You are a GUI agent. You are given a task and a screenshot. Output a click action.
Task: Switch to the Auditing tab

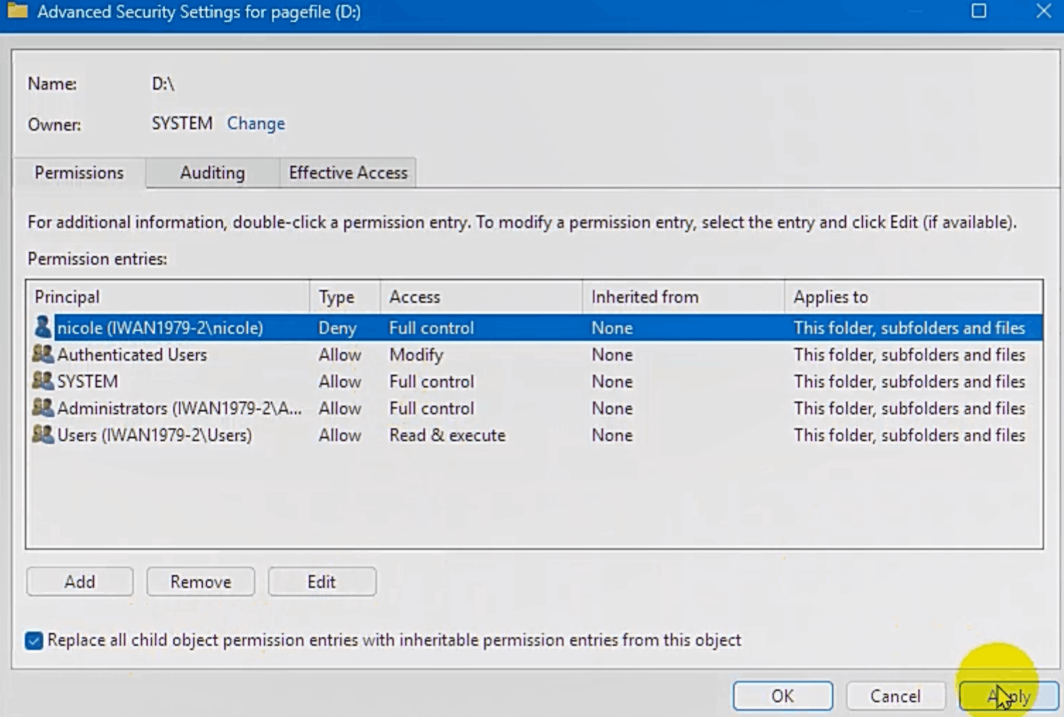pos(211,172)
